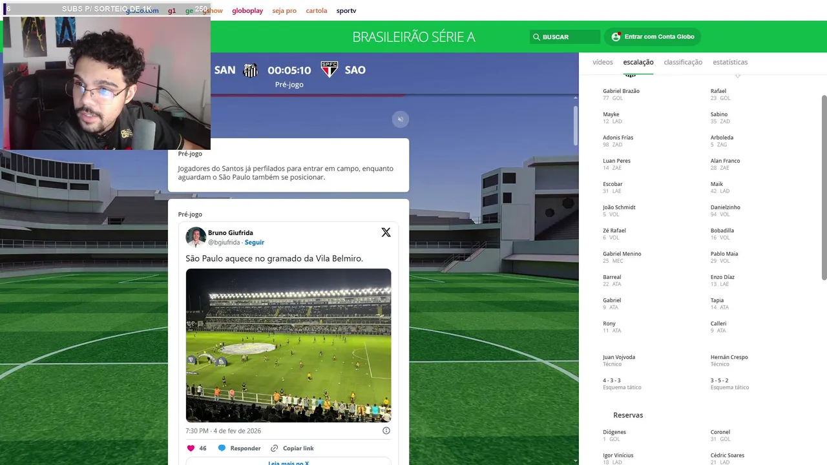Click Entrar com Conta Globo button
827x465 pixels.
[x=653, y=37]
